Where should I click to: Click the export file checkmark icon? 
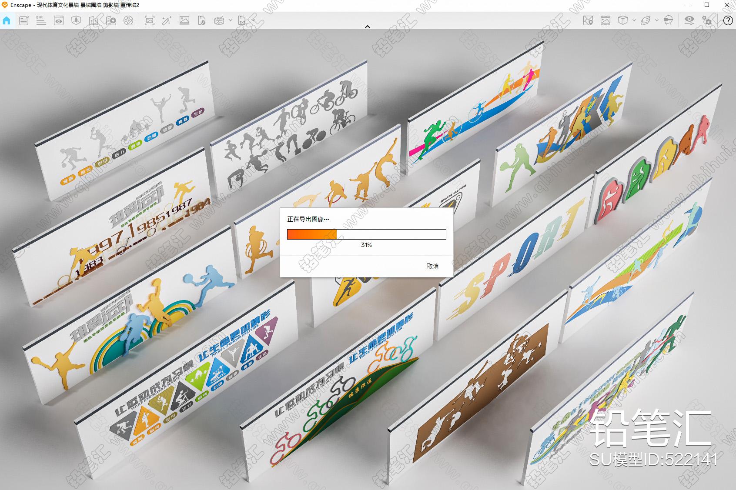coord(202,20)
